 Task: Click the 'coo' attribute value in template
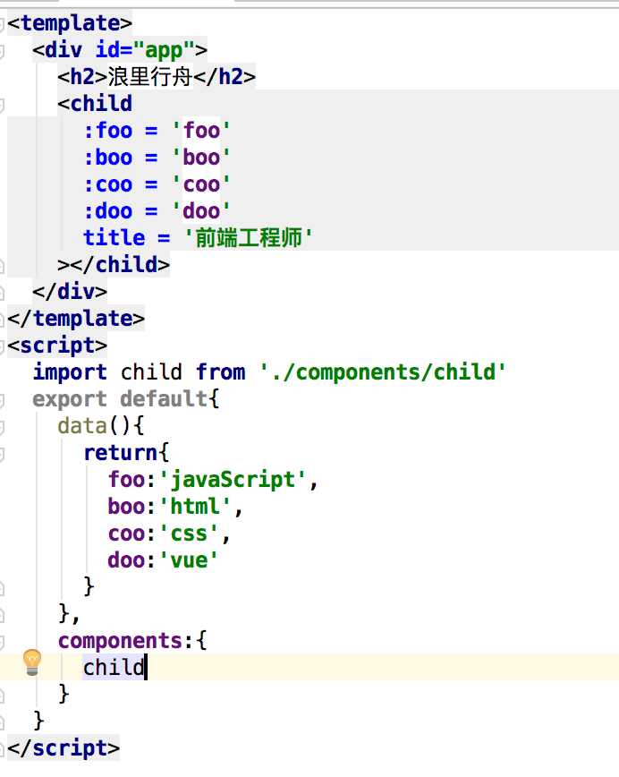(200, 184)
